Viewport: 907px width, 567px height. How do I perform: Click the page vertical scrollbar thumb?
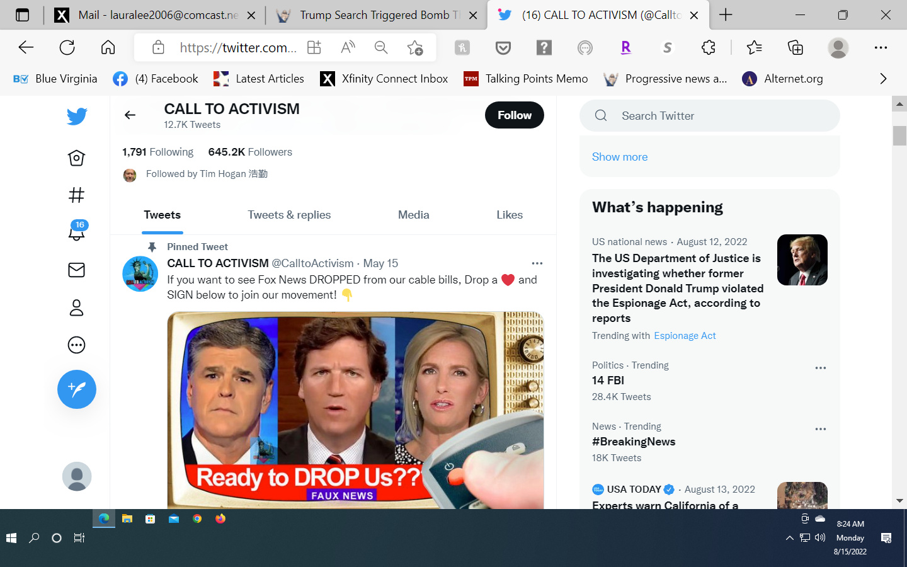click(899, 135)
